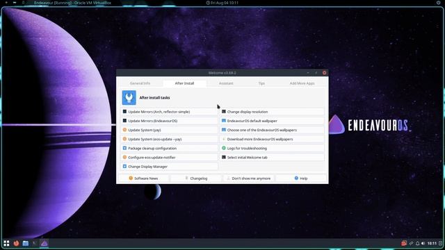
Task: View the Changelog
Action: pyautogui.click(x=196, y=178)
